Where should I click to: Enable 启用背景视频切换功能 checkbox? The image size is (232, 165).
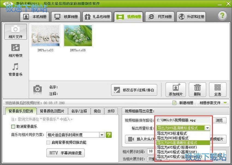(x=48, y=143)
